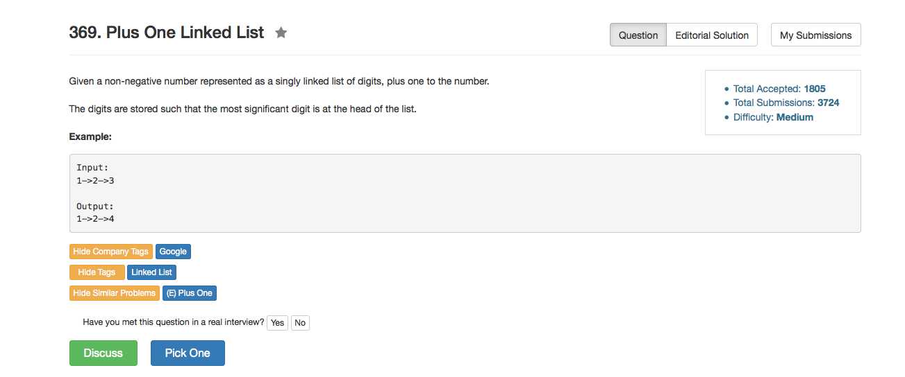905x377 pixels.
Task: Click the Total Submissions count 3724
Action: pos(827,103)
